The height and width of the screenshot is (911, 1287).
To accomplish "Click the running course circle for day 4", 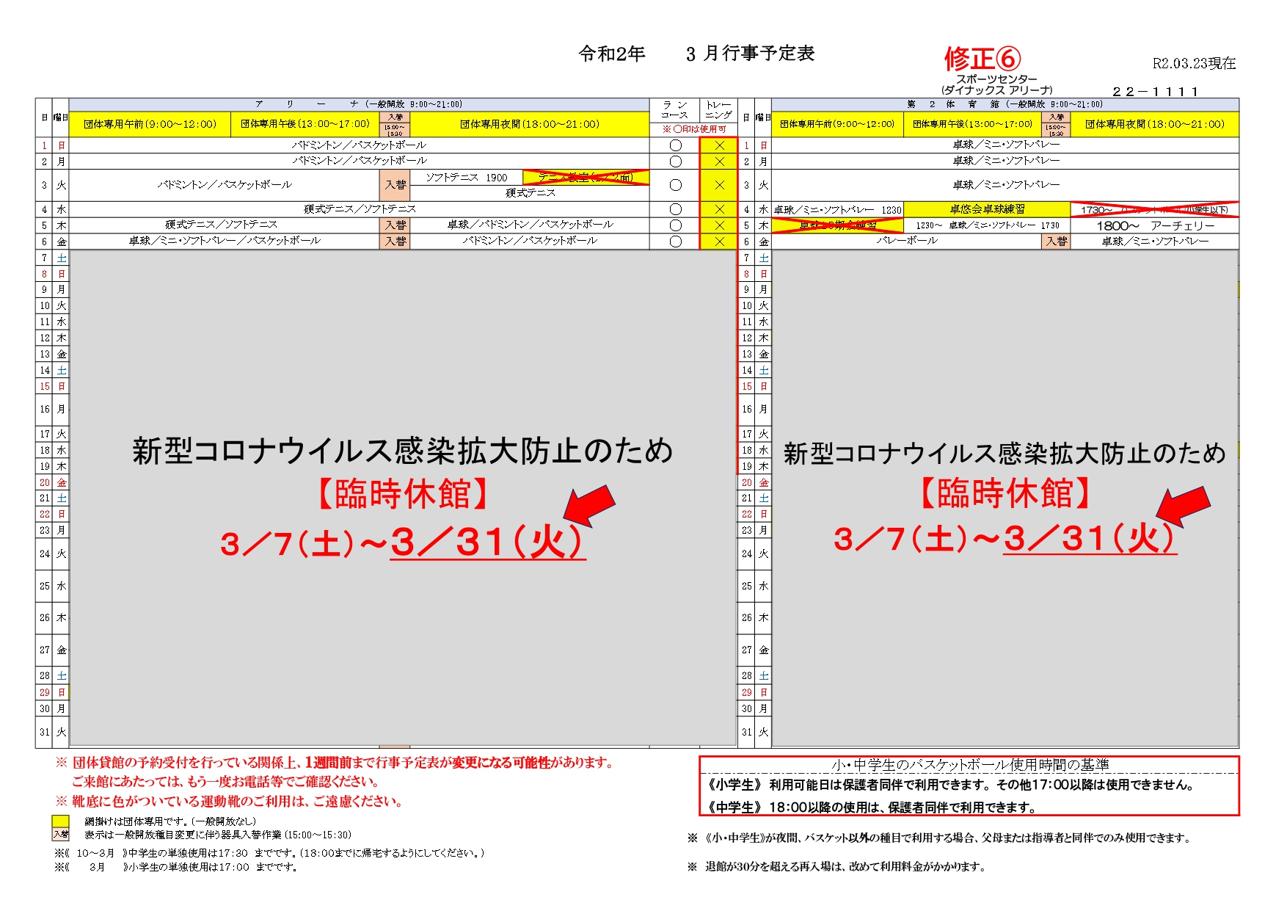I will tap(675, 209).
